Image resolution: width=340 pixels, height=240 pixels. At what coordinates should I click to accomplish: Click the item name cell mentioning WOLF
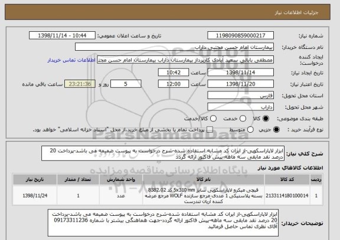pyautogui.click(x=204, y=196)
